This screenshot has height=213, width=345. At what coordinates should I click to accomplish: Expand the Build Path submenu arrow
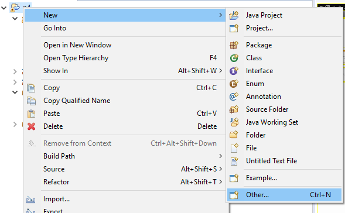(x=221, y=156)
